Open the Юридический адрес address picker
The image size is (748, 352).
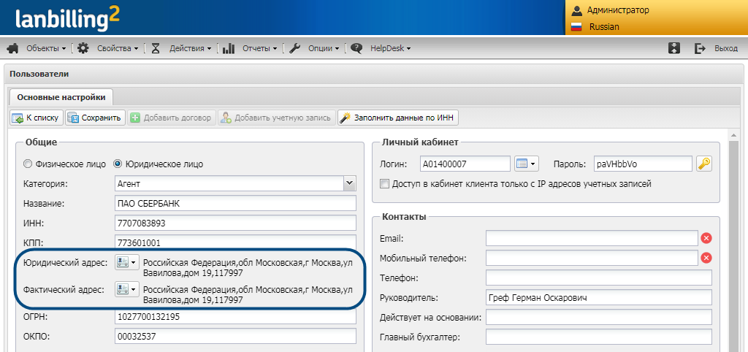tap(127, 262)
